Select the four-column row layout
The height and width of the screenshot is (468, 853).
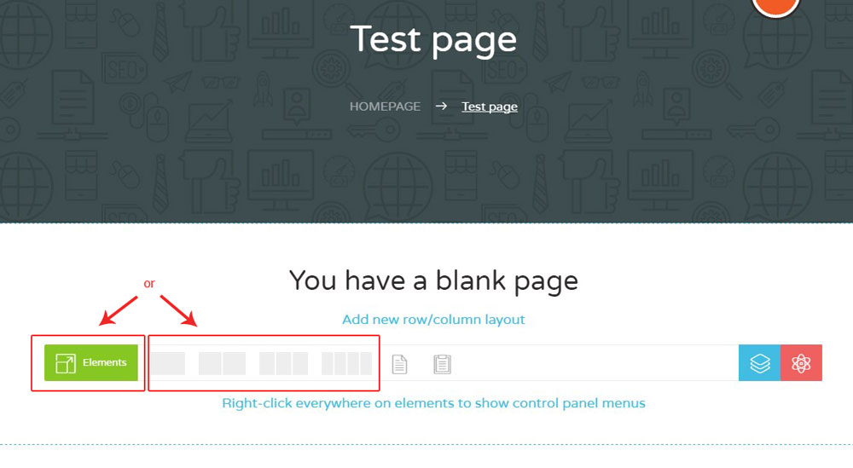(x=346, y=364)
